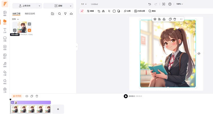Screen dimensions: 213x114
Task: Click the crop tool in image toolbar
Action: 99,11
